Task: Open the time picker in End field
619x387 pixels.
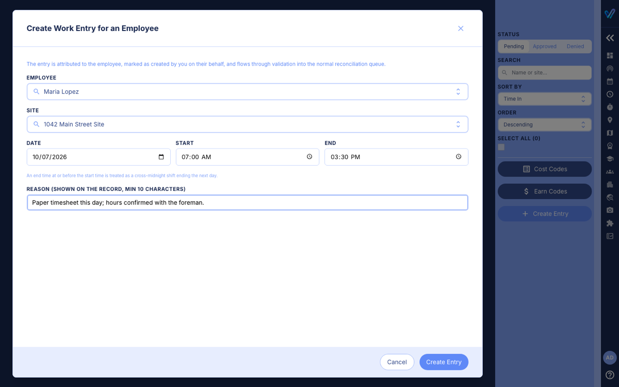Action: (459, 157)
